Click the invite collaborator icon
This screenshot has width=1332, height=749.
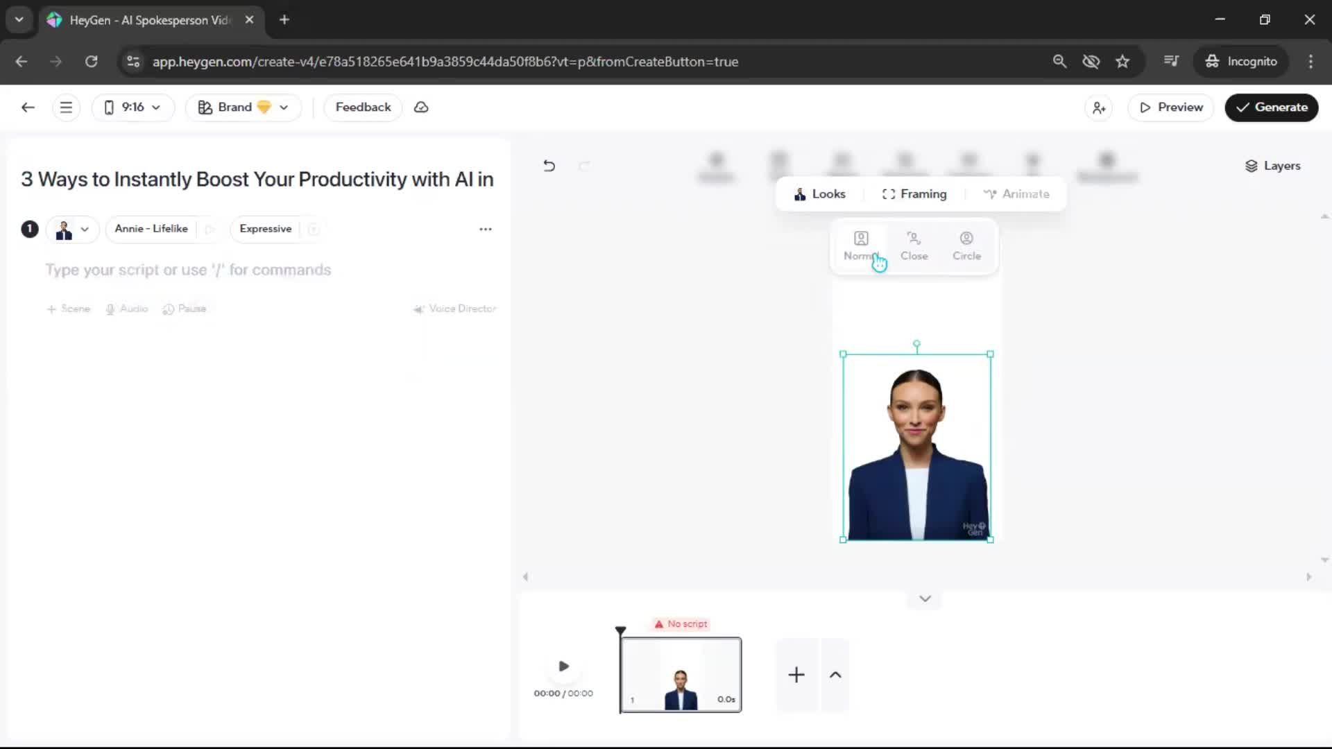[1099, 107]
